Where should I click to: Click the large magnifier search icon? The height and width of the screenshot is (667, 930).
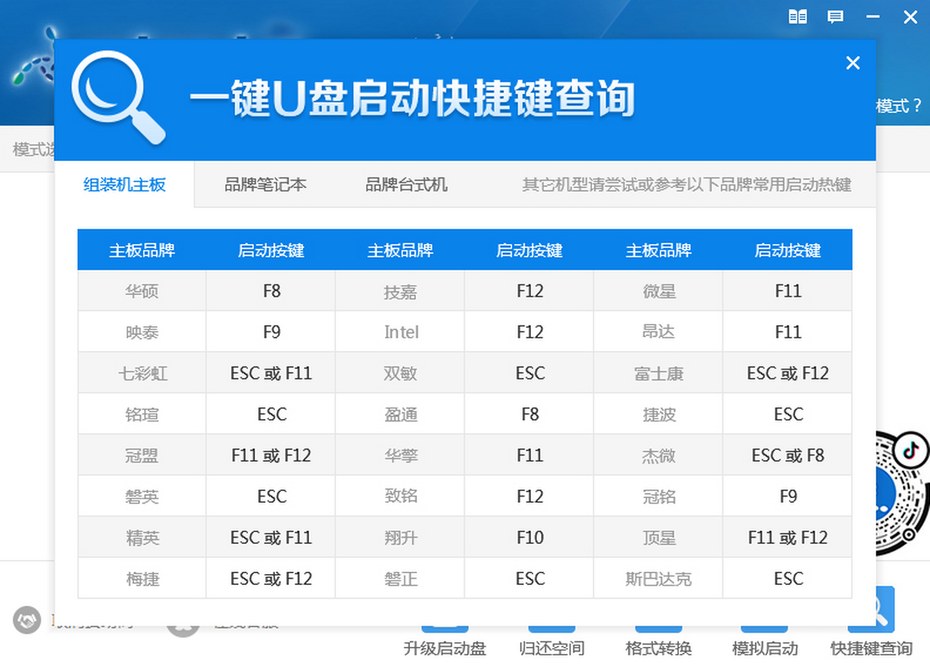118,100
